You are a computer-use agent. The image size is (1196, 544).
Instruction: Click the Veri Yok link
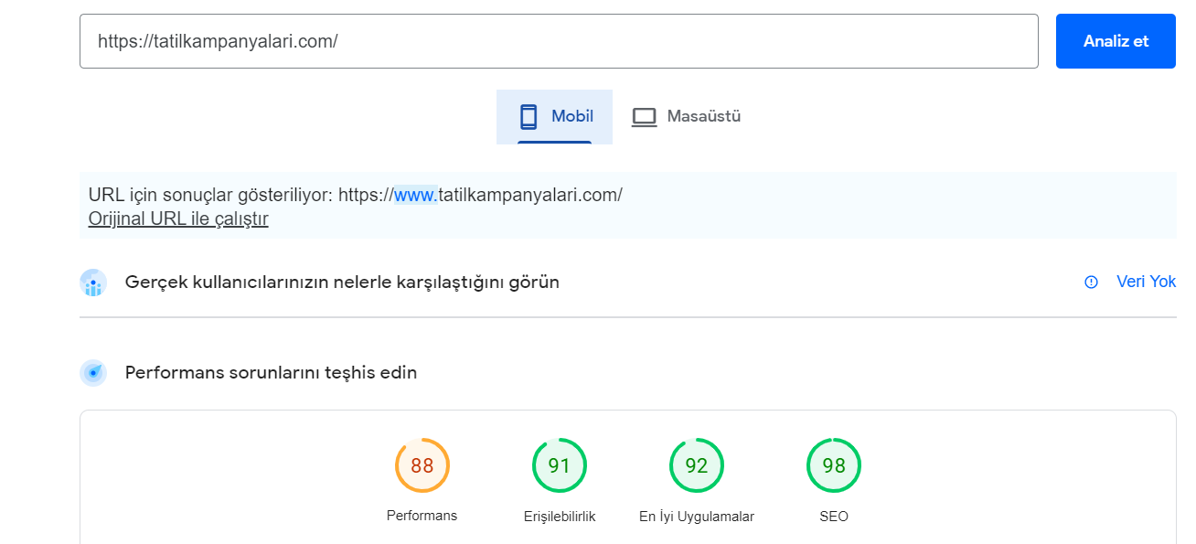click(1146, 282)
